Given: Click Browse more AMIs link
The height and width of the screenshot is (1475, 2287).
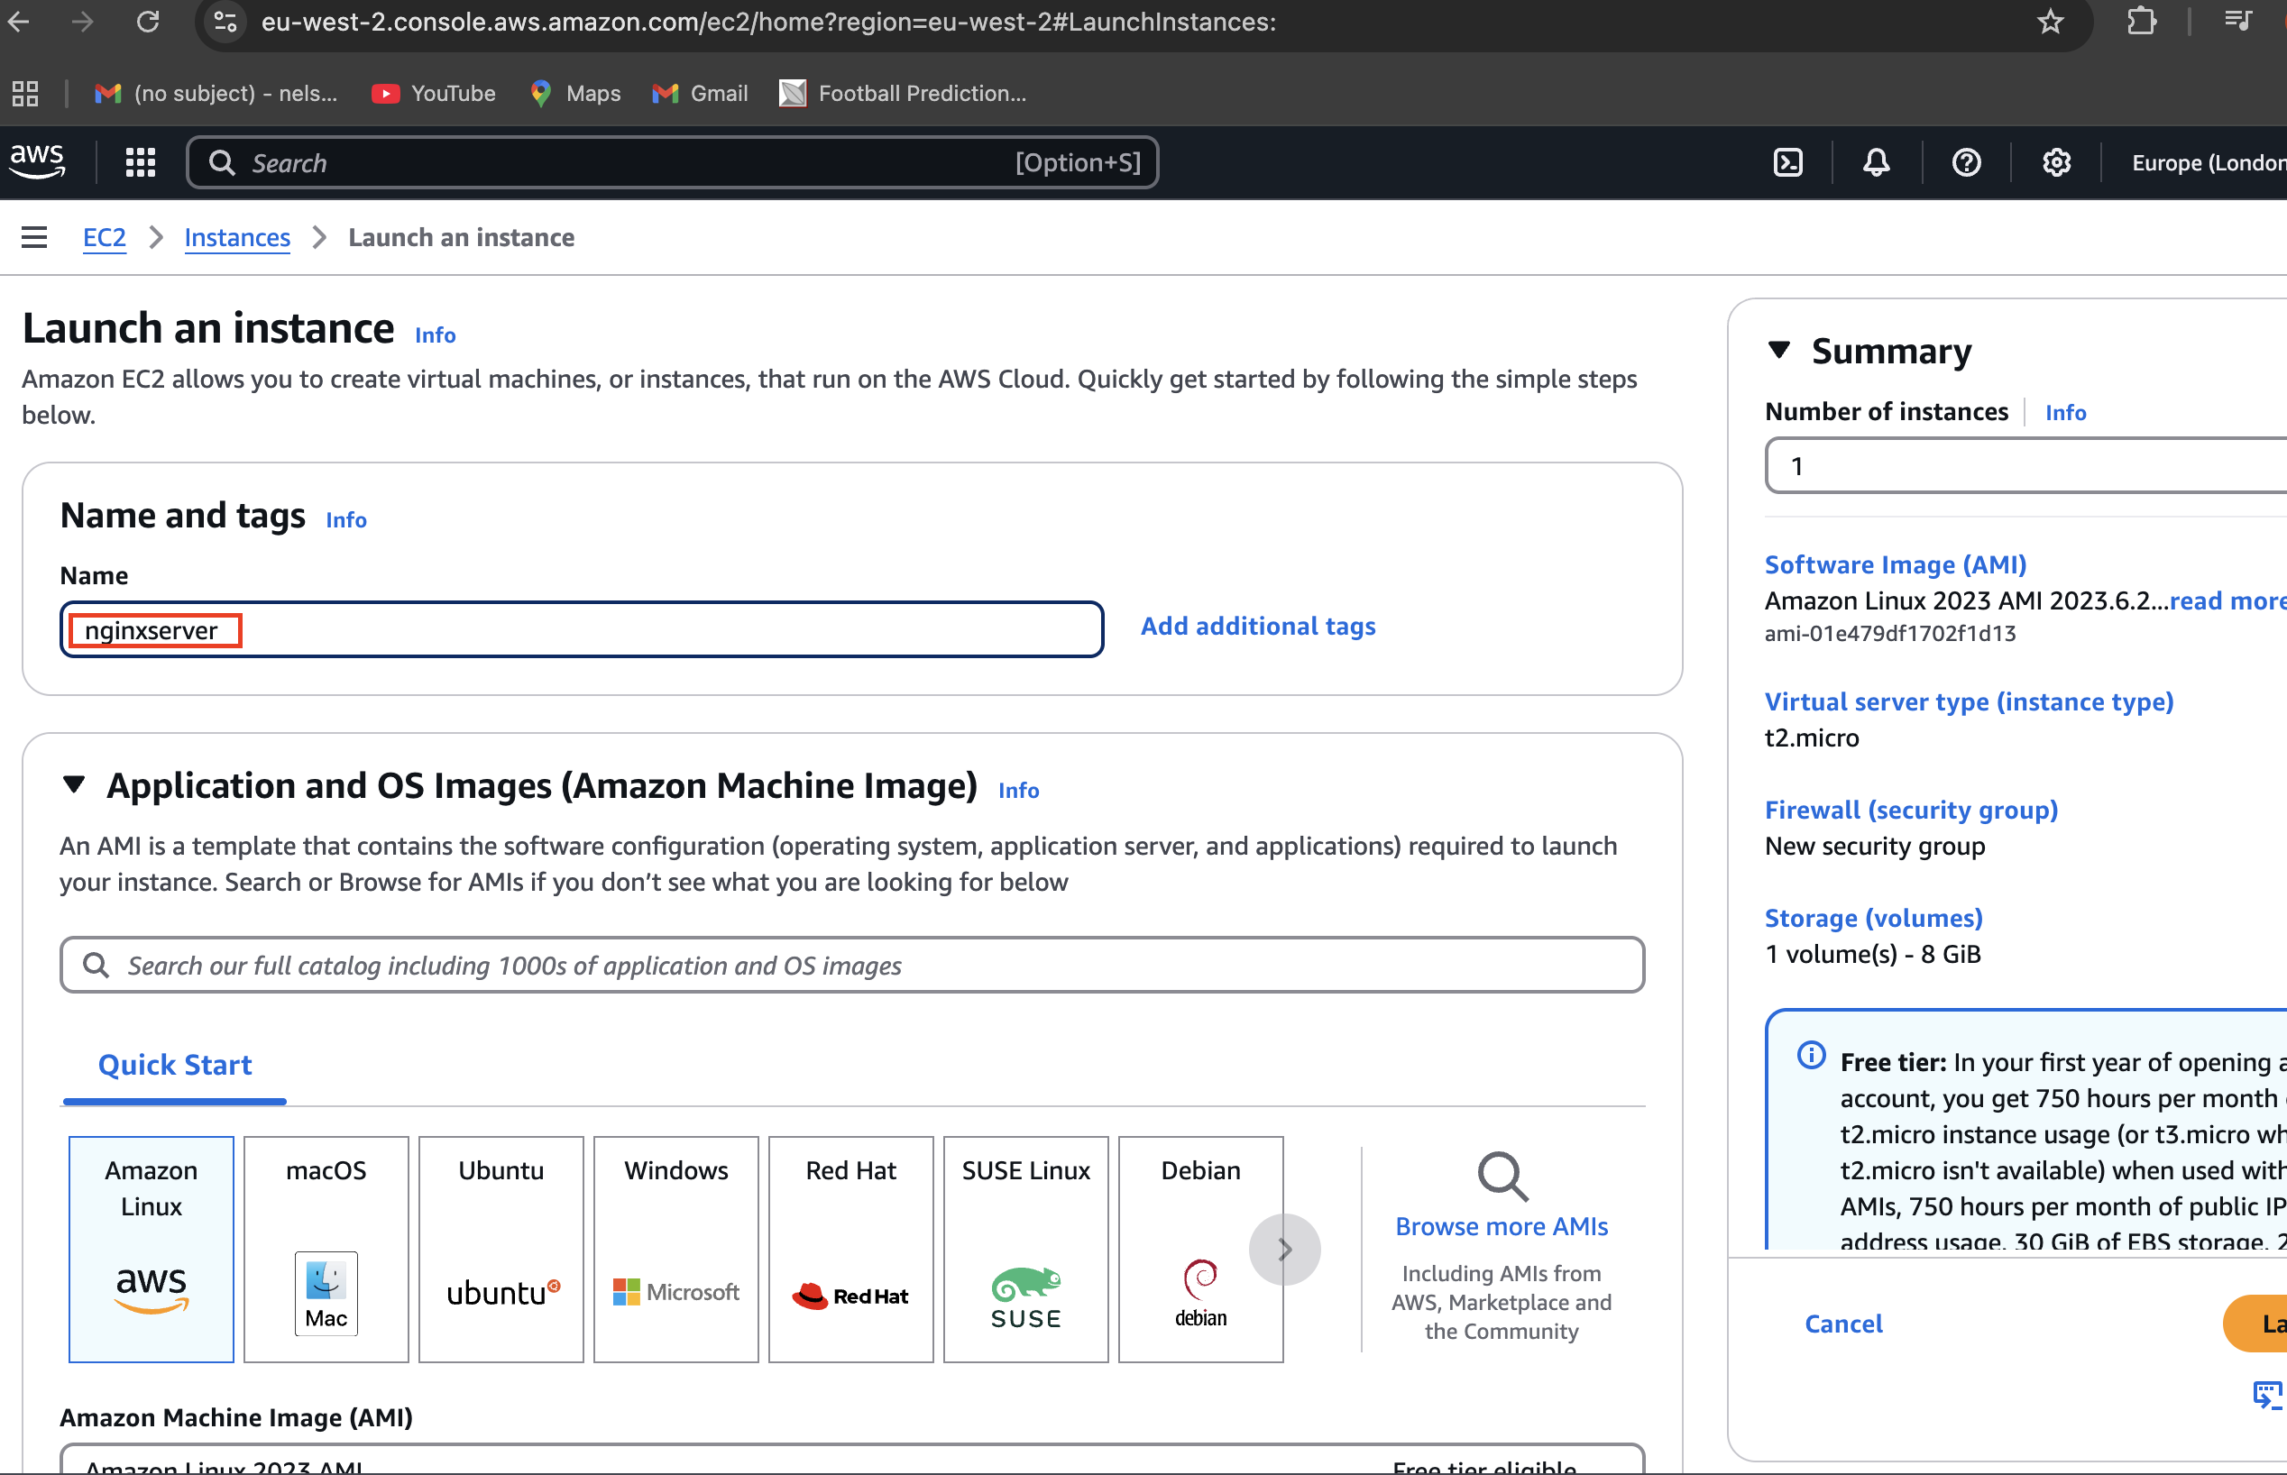Looking at the screenshot, I should coord(1502,1227).
